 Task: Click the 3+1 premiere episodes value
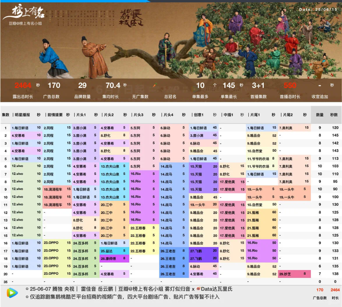coord(258,85)
